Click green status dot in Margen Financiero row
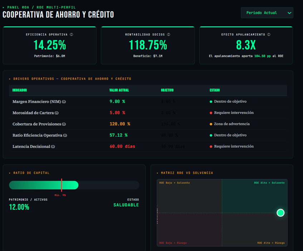This screenshot has width=303, height=251. (x=211, y=102)
